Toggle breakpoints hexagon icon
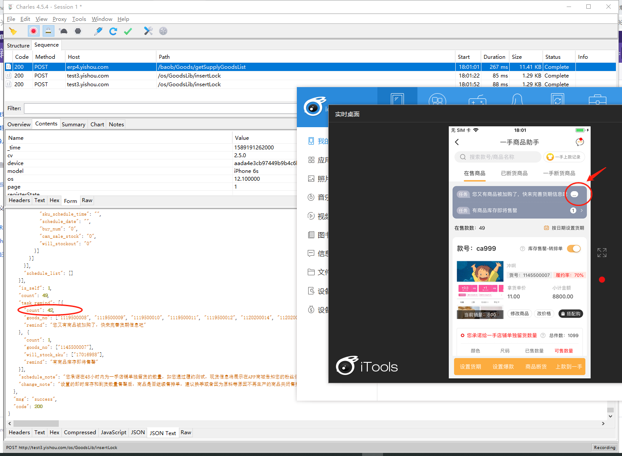Viewport: 622px width, 456px height. (x=78, y=31)
